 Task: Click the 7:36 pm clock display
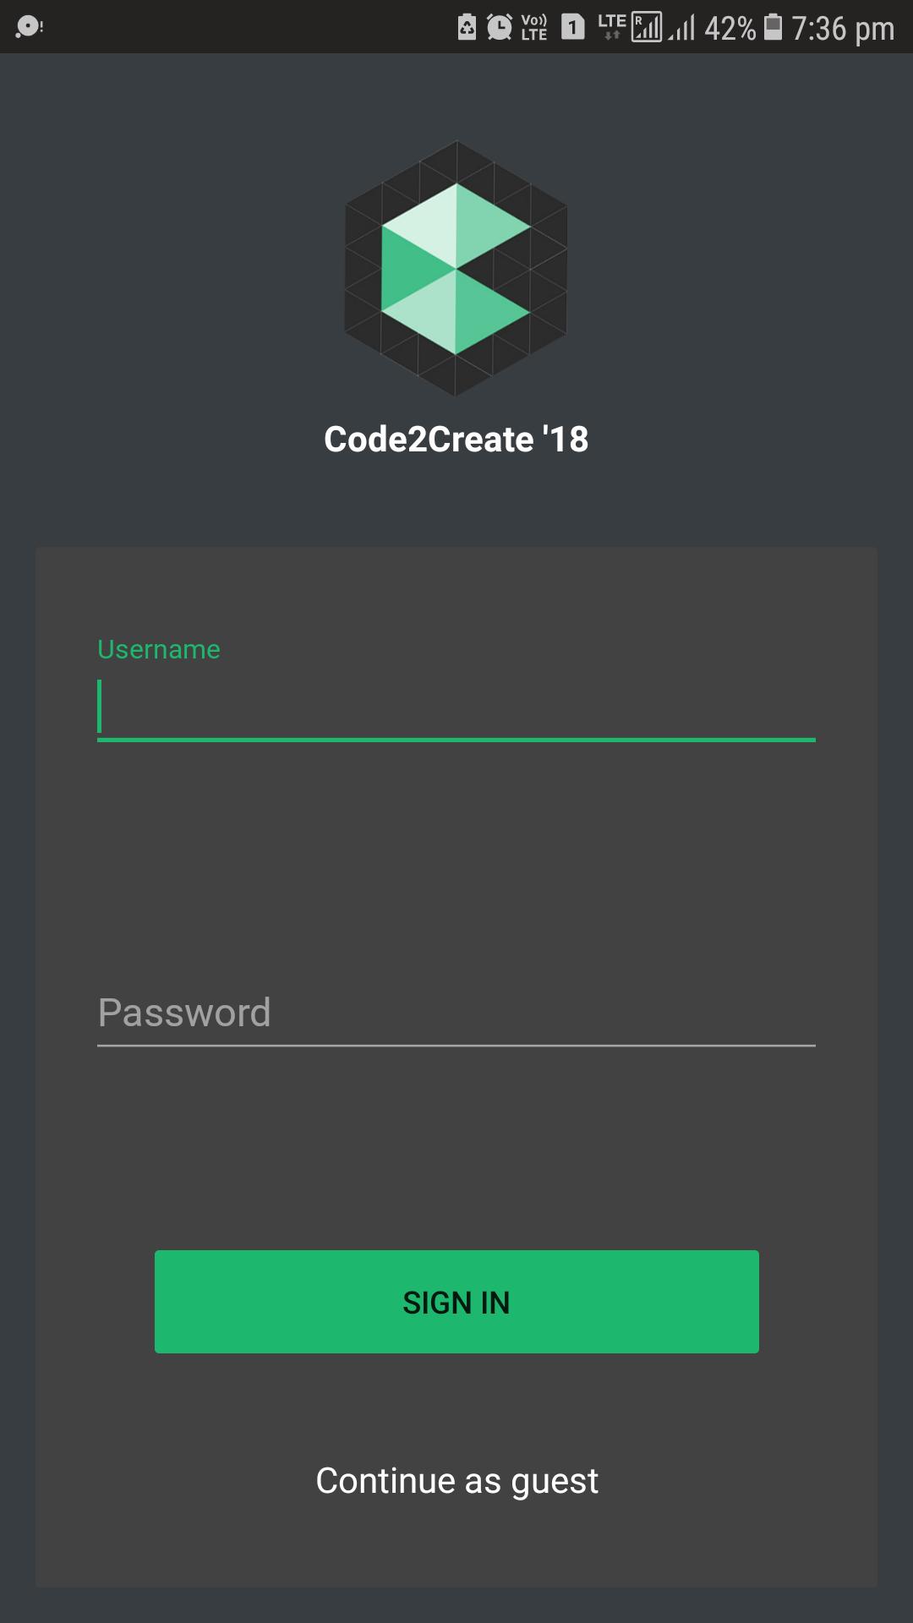(839, 27)
